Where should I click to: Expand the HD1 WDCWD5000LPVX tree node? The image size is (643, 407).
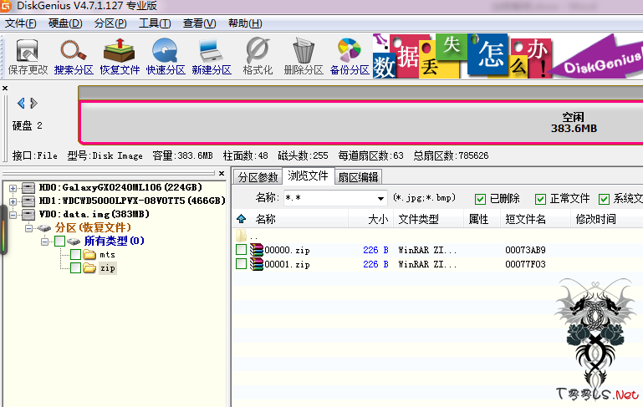(13, 201)
